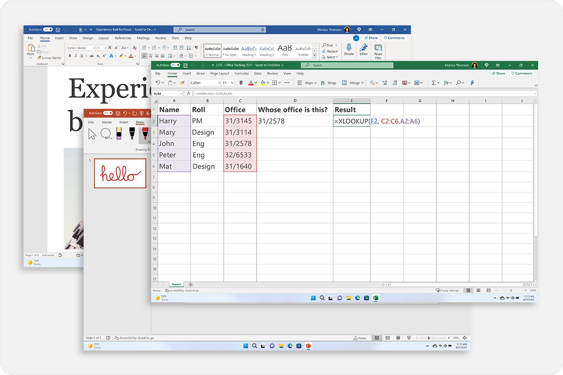
Task: Click the Excel Undo arrow icon
Action: tap(158, 82)
